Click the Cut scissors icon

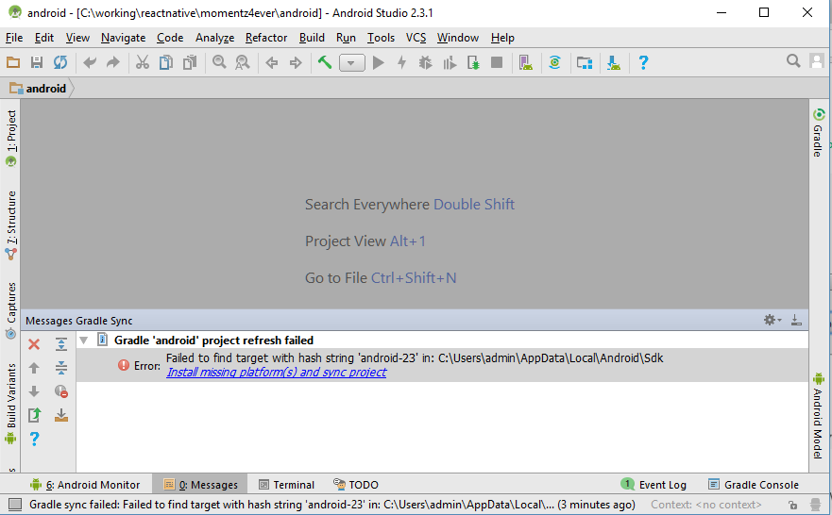(143, 62)
